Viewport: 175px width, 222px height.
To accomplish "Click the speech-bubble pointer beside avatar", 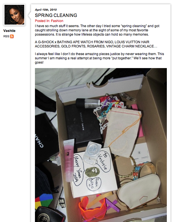I will tap(30, 15).
